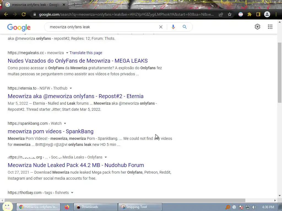Expand the arrow beside spankbang.com result
282x211 pixels.
coord(65,123)
